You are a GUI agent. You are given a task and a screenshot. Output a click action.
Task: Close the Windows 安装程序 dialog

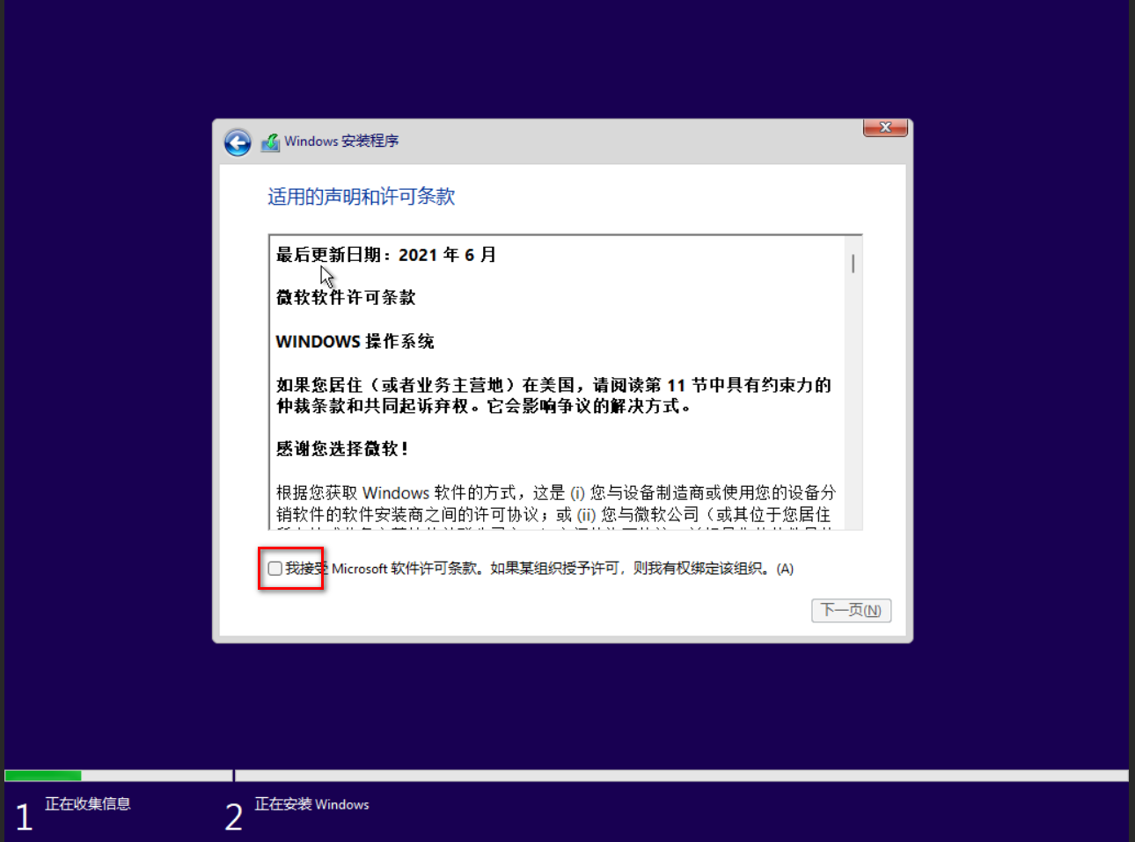885,127
